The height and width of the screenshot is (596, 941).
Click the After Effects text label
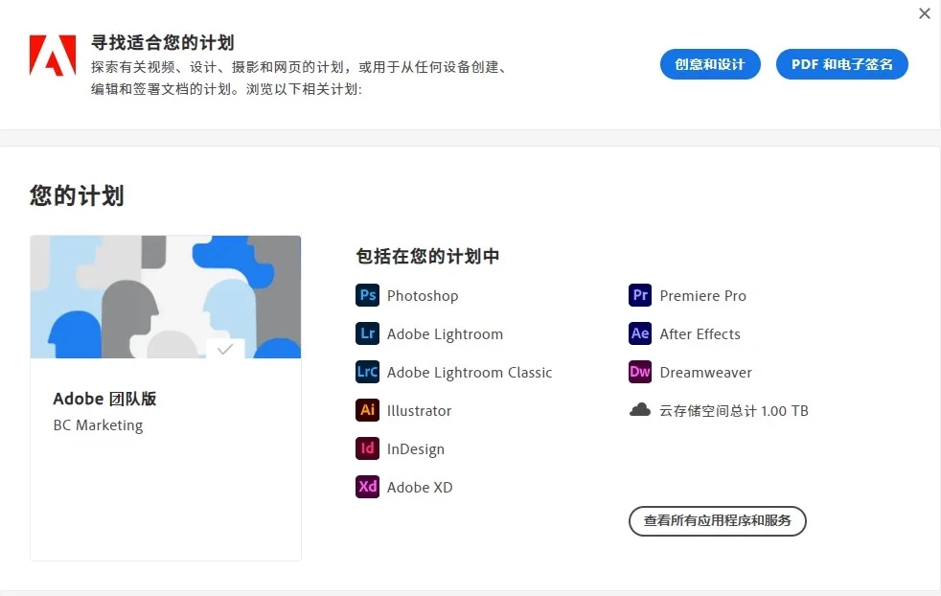[x=700, y=334]
